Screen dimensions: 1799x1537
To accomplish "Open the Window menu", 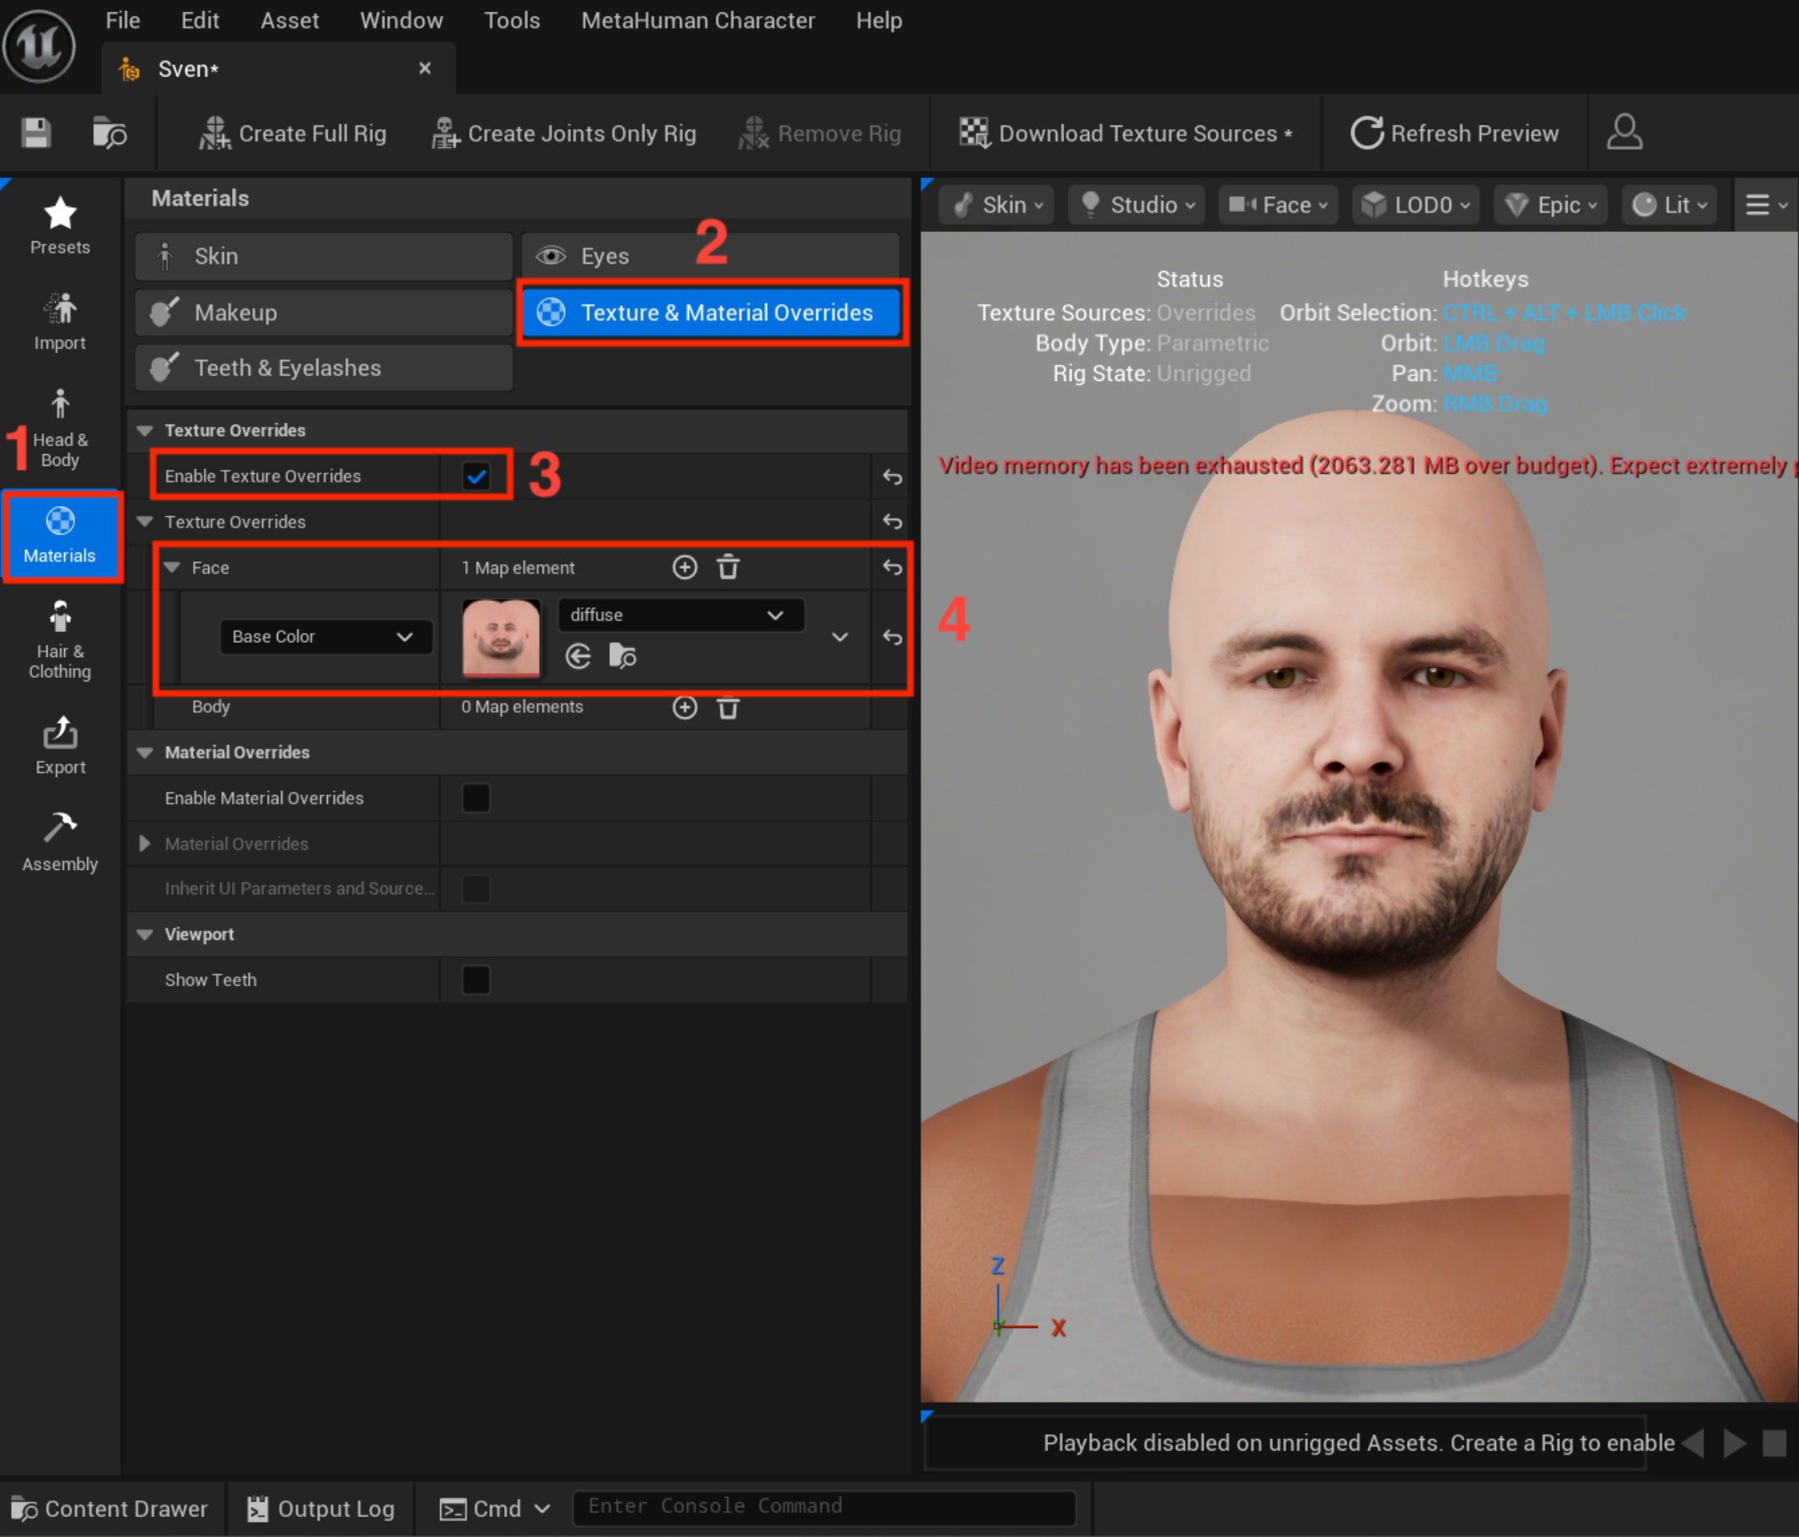I will coord(401,21).
